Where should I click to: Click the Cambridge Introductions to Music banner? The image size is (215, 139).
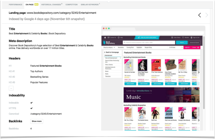pos(162,95)
